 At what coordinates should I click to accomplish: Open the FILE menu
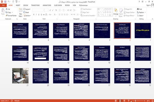(3, 5)
